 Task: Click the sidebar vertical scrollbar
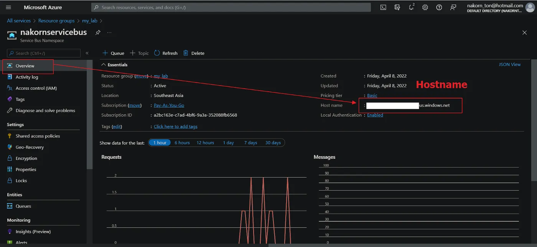(89, 114)
